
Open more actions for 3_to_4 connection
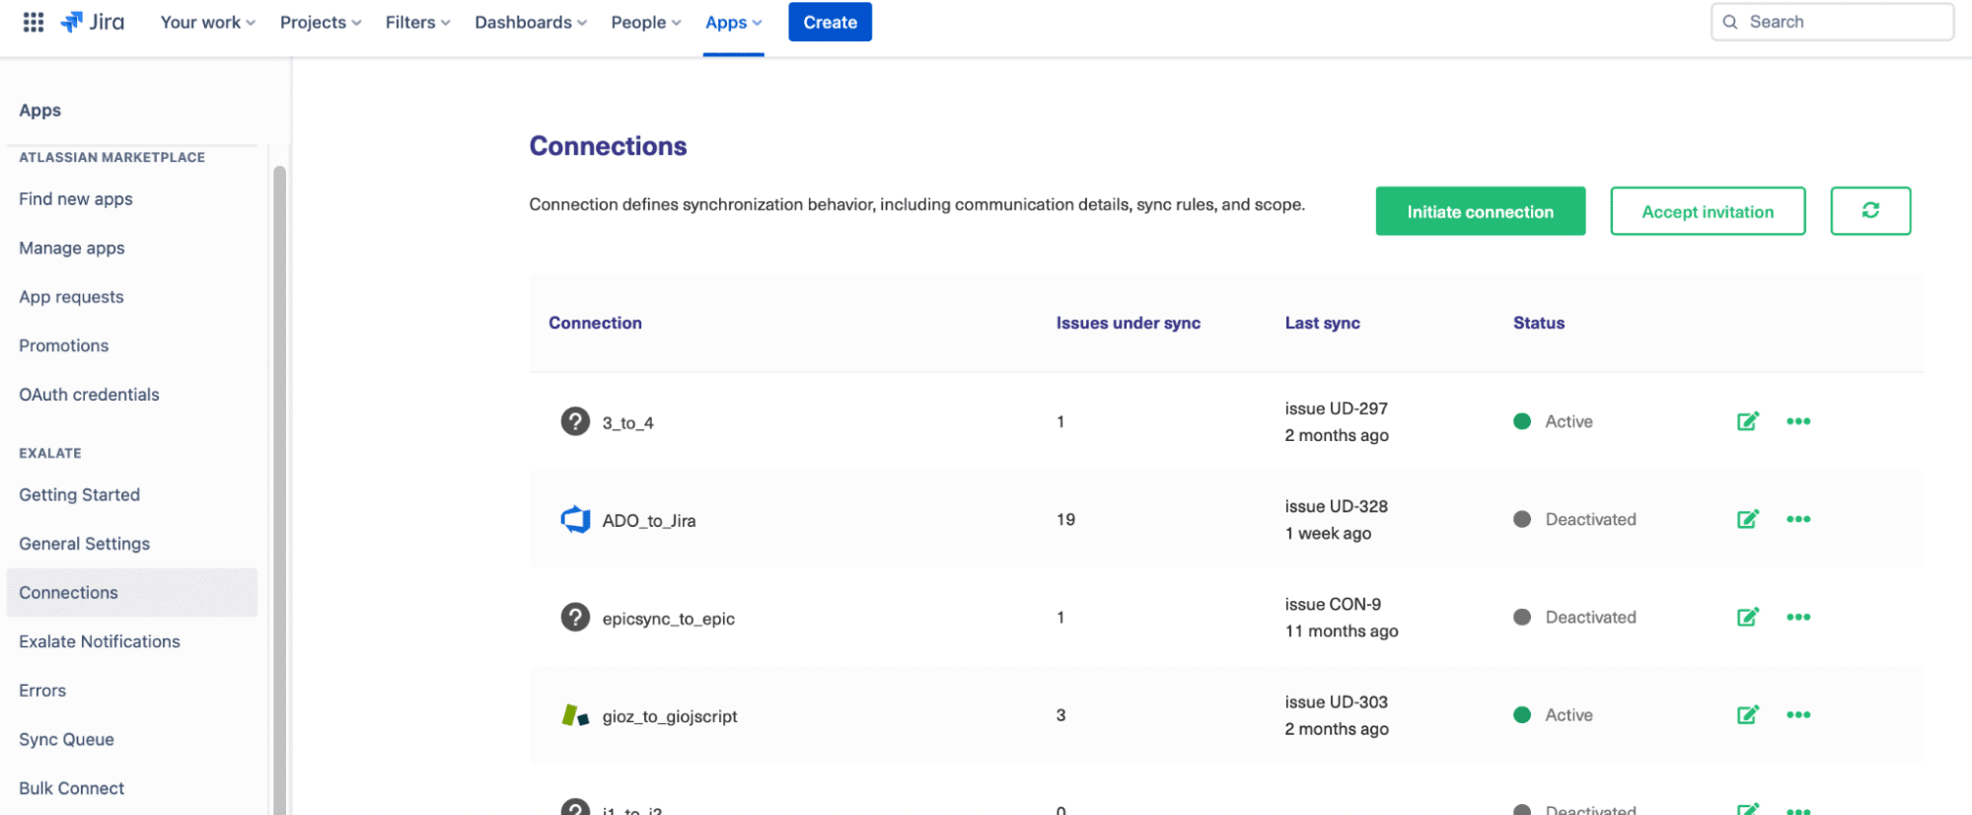[x=1797, y=421]
